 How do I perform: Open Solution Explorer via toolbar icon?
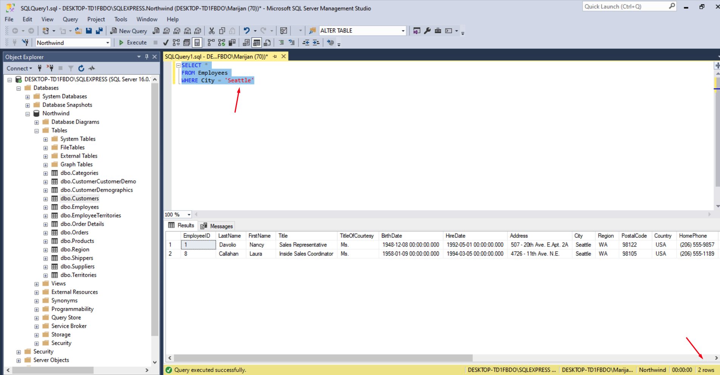pyautogui.click(x=417, y=31)
